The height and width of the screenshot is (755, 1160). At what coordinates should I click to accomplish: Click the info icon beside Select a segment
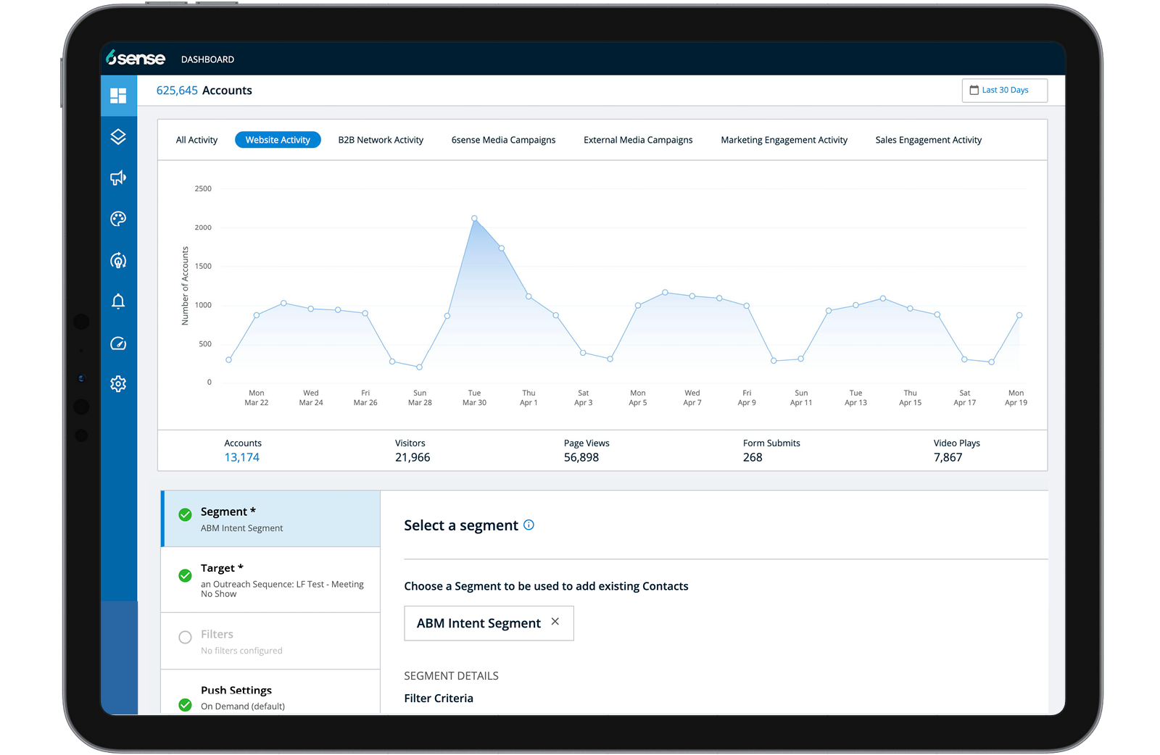(x=529, y=525)
